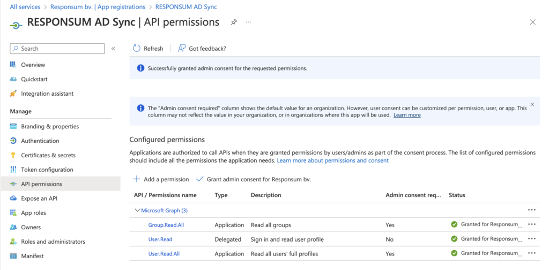Click the Manifest icon

coord(13,256)
